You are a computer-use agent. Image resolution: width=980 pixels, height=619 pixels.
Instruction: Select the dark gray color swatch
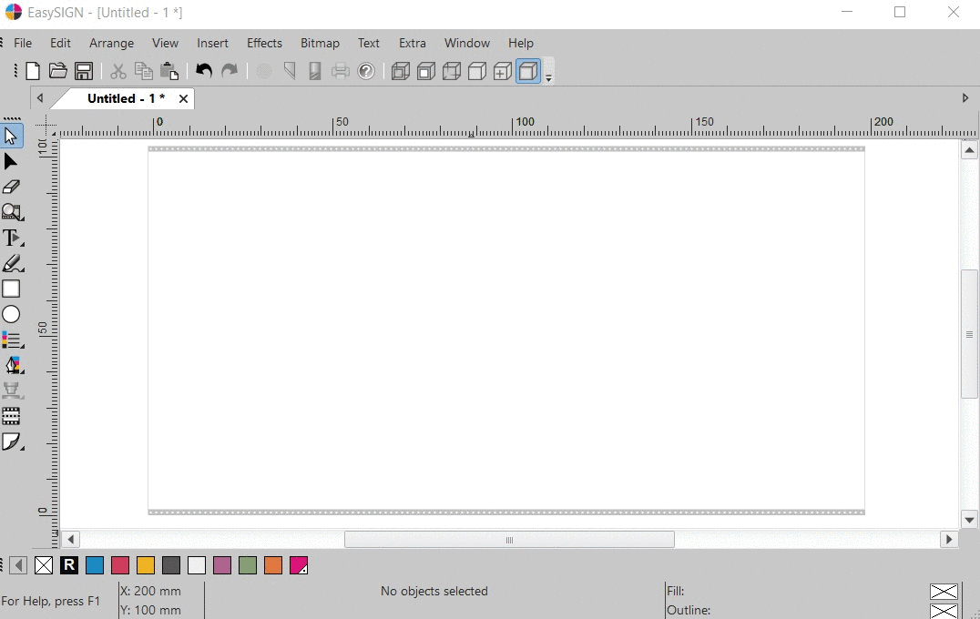click(x=171, y=565)
